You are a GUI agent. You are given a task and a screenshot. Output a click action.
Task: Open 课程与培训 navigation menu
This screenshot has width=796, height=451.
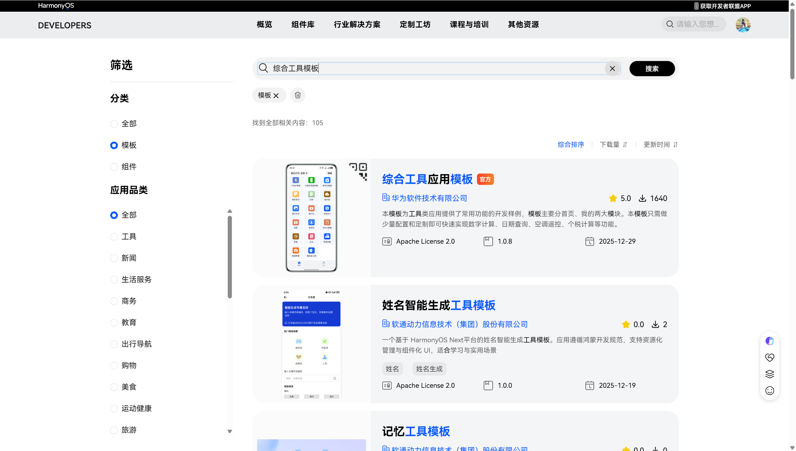pos(469,25)
